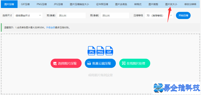Go to the 图片去底色 tab
The height and width of the screenshot is (95, 201).
click(121, 4)
